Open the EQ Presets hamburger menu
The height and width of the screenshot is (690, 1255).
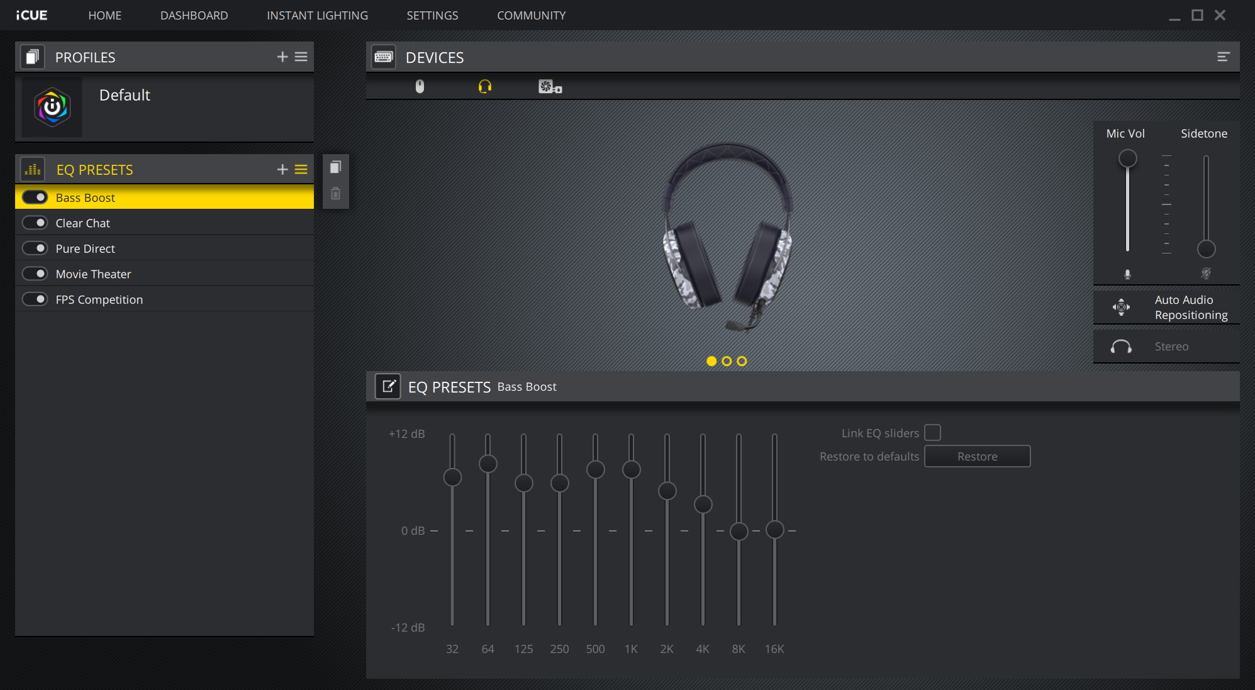pos(301,169)
